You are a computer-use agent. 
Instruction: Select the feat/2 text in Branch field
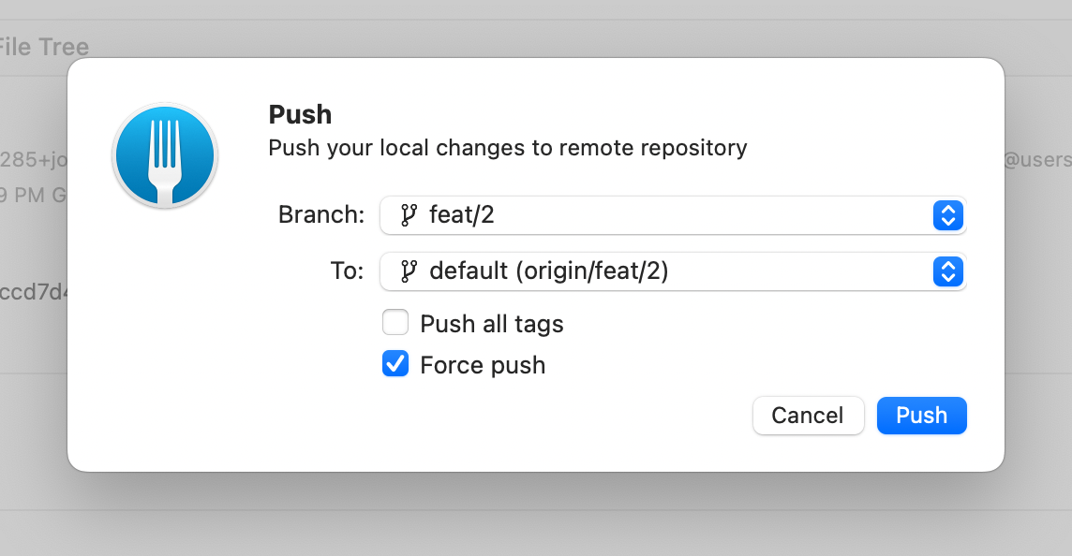[x=461, y=215]
